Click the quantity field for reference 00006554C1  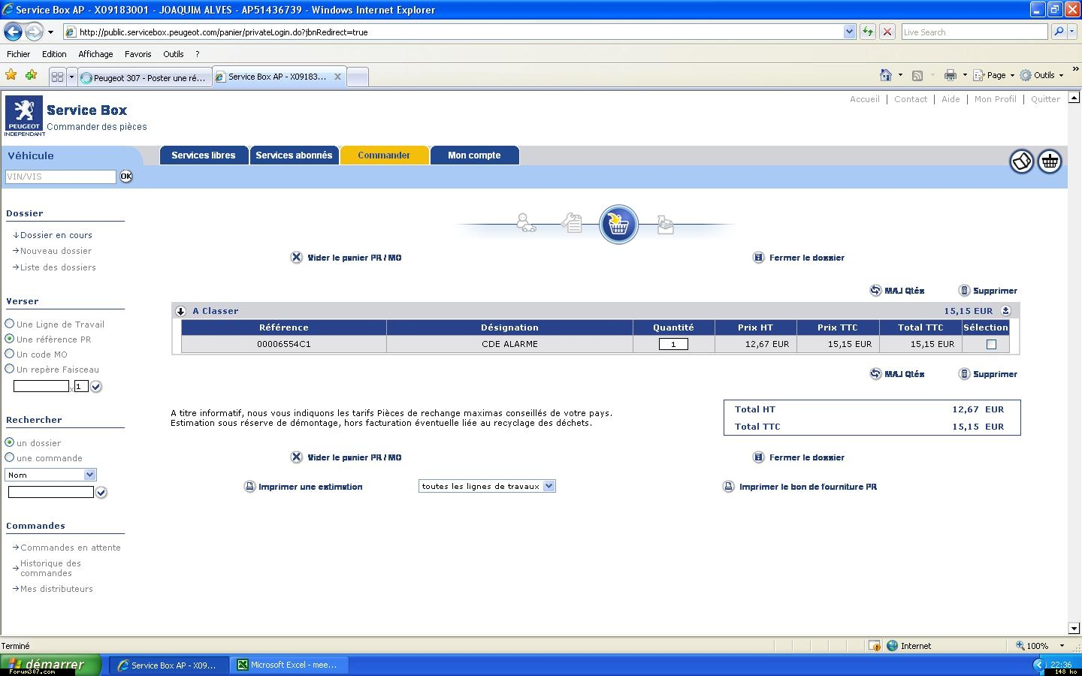pyautogui.click(x=673, y=344)
